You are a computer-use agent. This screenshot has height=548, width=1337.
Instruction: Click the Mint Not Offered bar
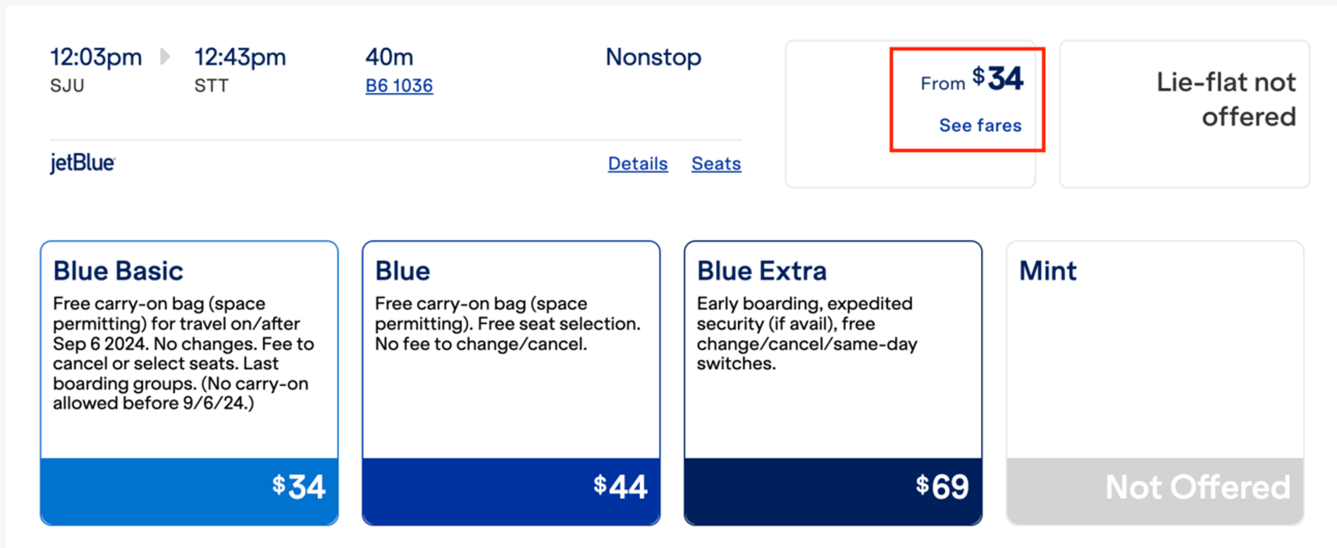pos(1155,491)
